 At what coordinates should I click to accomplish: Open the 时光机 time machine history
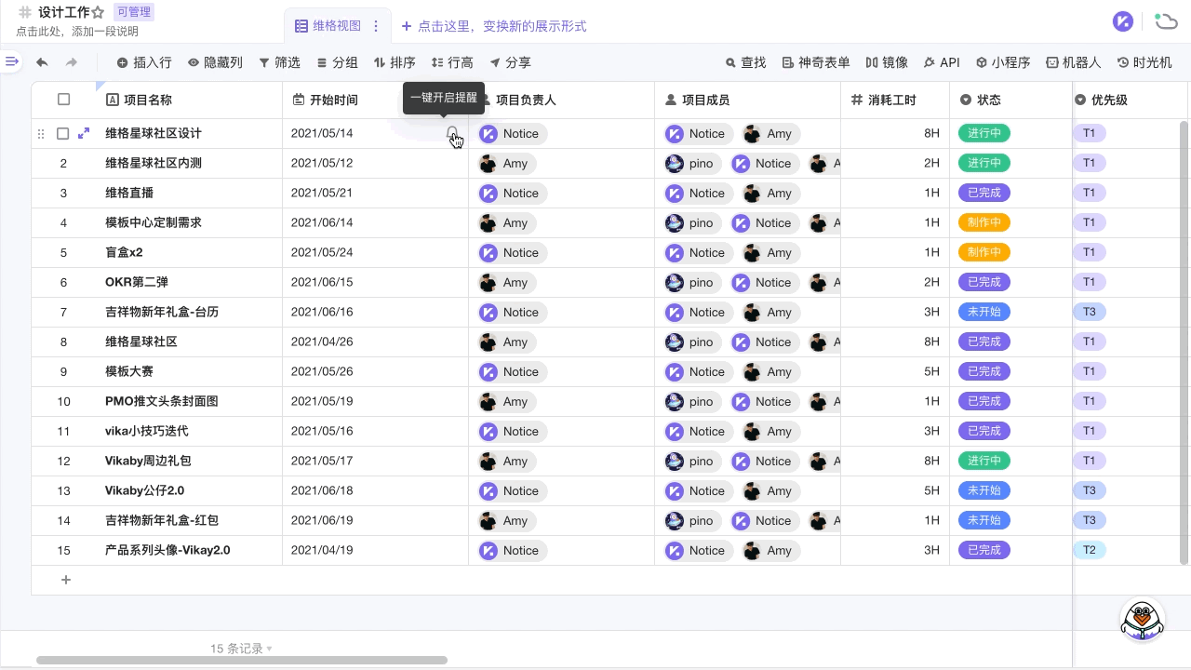pyautogui.click(x=1144, y=62)
